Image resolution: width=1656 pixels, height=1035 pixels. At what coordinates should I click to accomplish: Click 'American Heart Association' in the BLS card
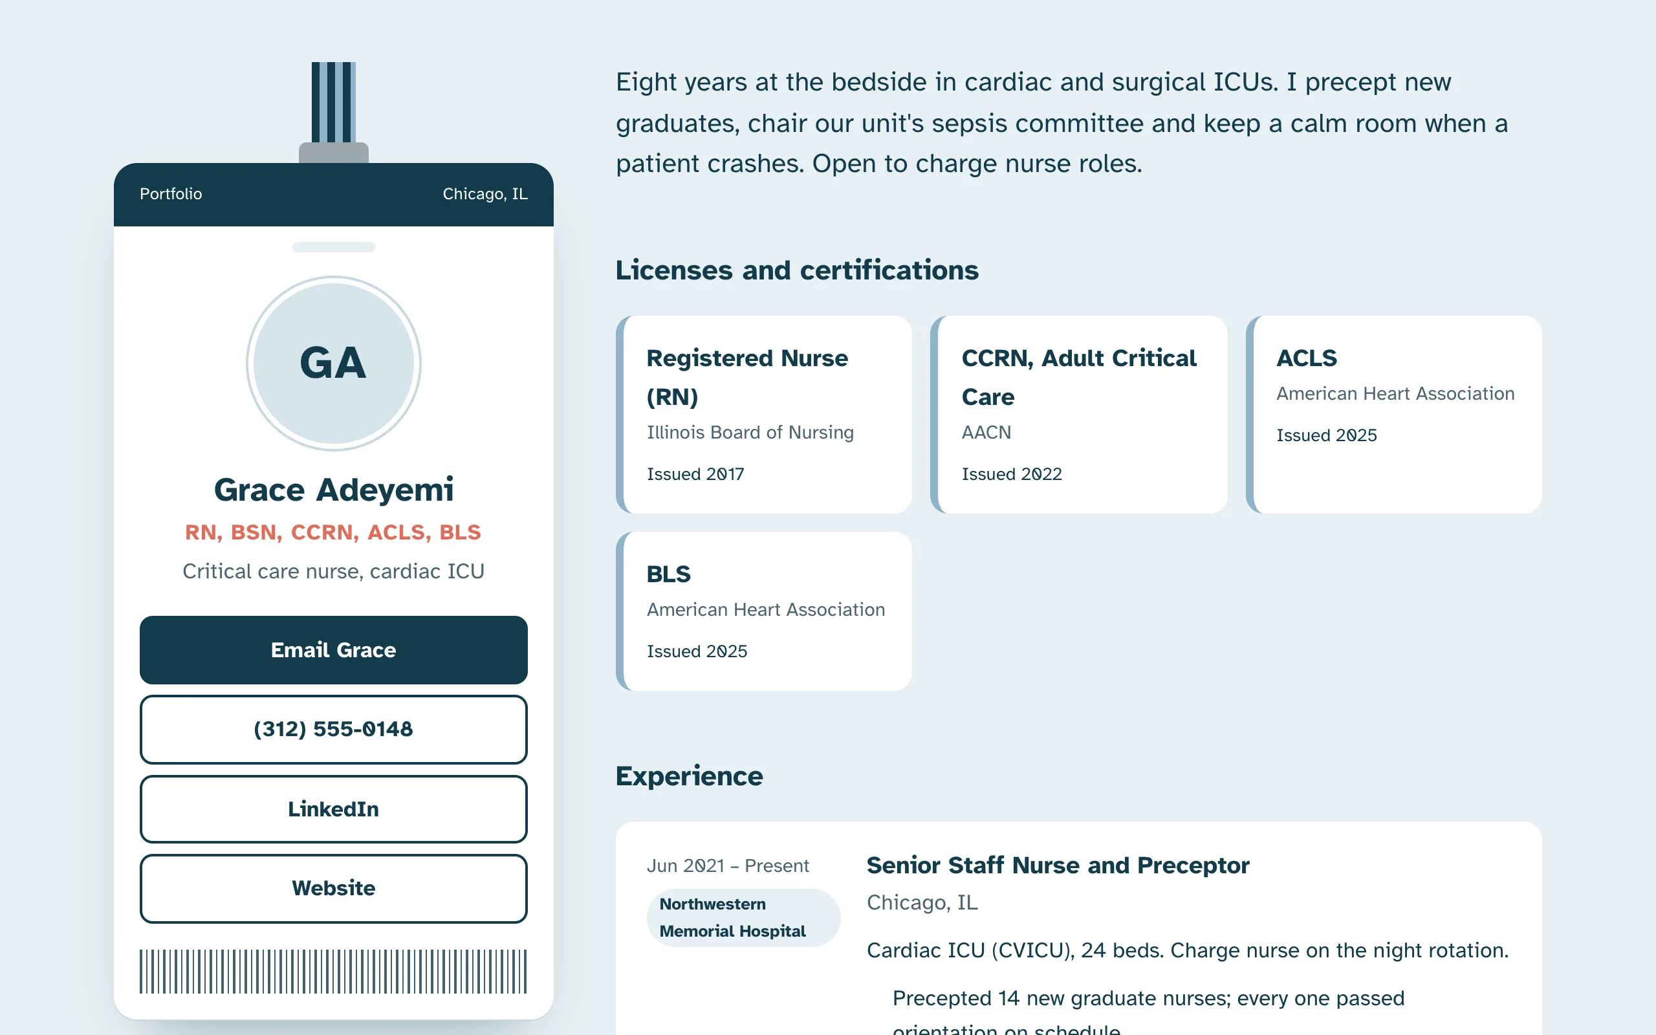click(766, 609)
